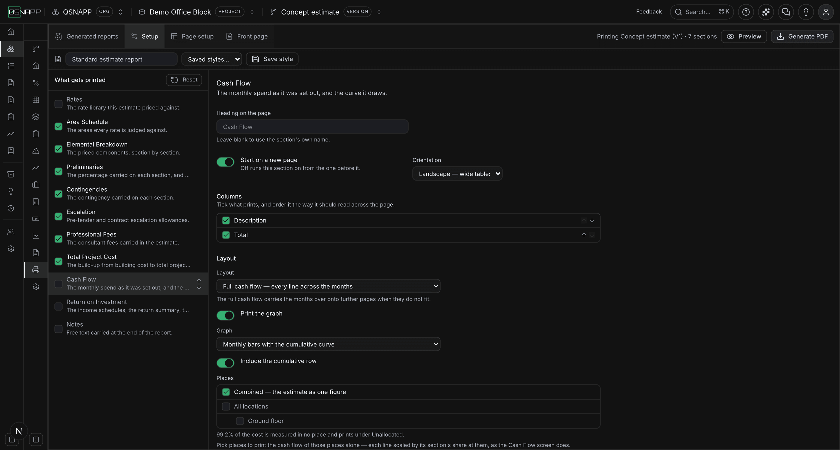Click the percent icon in secondary sidebar
The width and height of the screenshot is (840, 450).
point(36,83)
